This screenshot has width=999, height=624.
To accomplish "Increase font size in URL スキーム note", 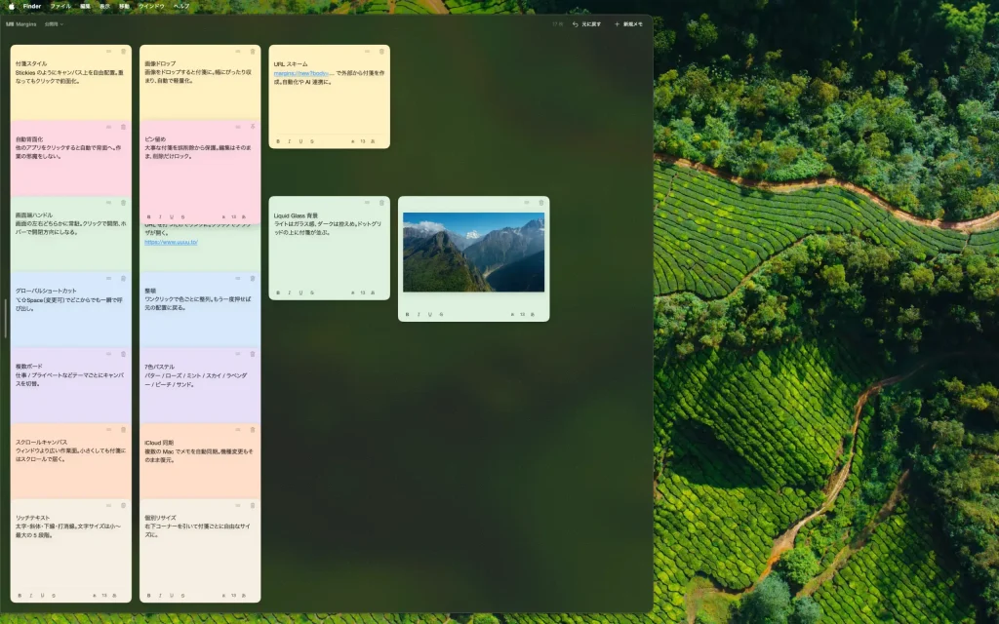I will tap(373, 141).
